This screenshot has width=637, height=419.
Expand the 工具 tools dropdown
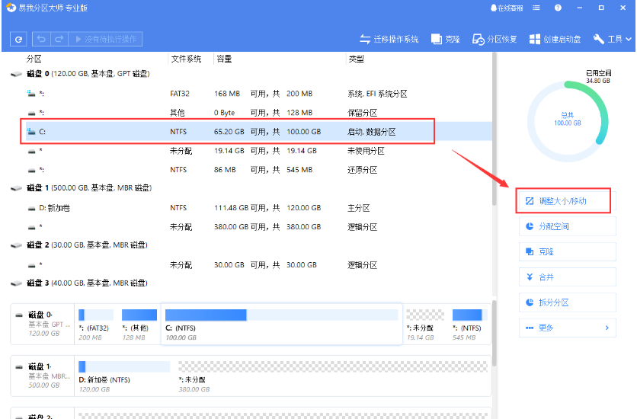611,39
